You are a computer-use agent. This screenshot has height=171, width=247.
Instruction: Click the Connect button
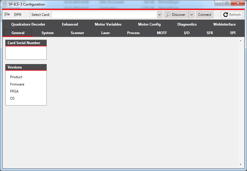[205, 15]
